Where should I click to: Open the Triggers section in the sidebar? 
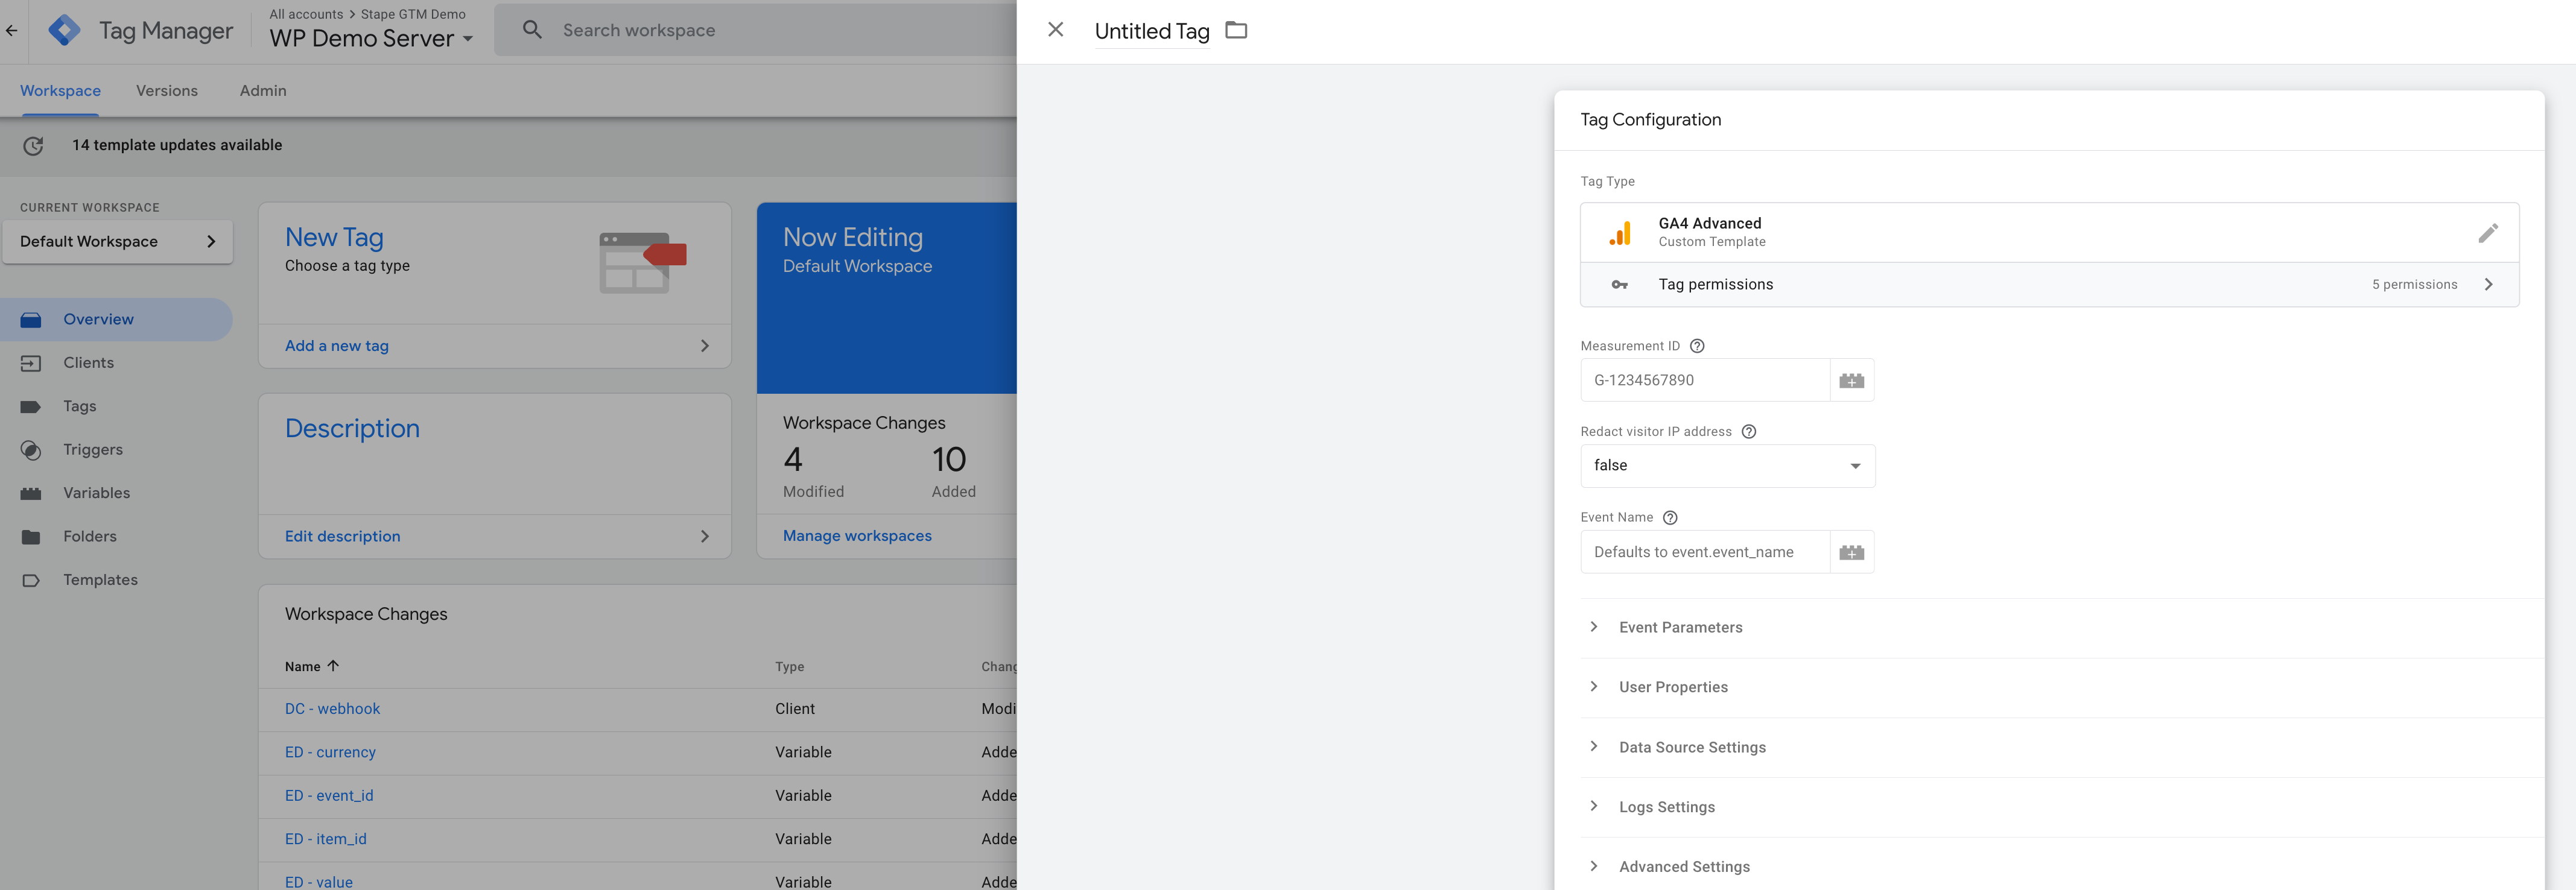pos(93,449)
